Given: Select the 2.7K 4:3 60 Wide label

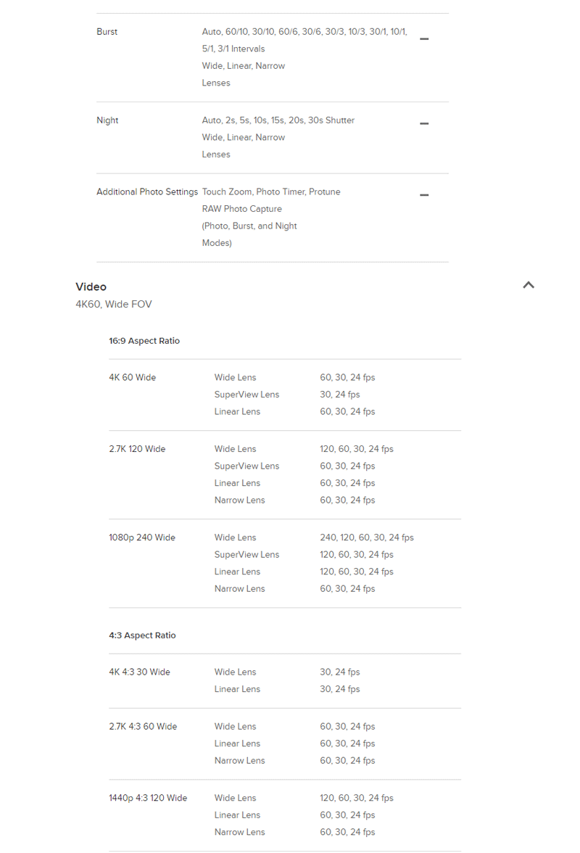Looking at the screenshot, I should coord(143,727).
